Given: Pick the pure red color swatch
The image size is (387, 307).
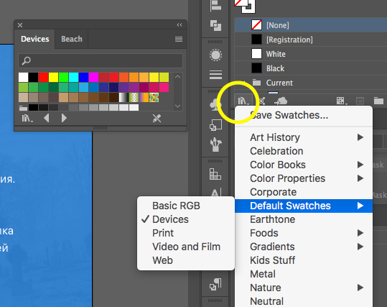Looking at the screenshot, I should pyautogui.click(x=43, y=77).
